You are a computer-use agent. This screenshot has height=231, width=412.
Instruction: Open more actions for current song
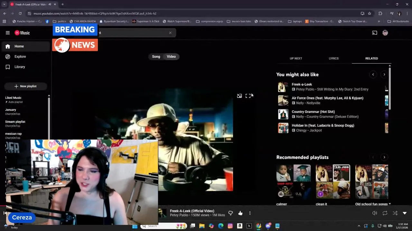[x=250, y=213]
